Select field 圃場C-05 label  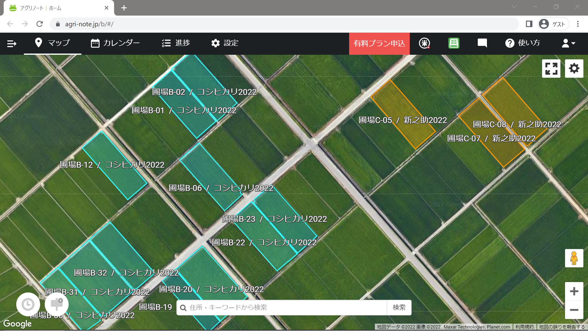[x=403, y=120]
